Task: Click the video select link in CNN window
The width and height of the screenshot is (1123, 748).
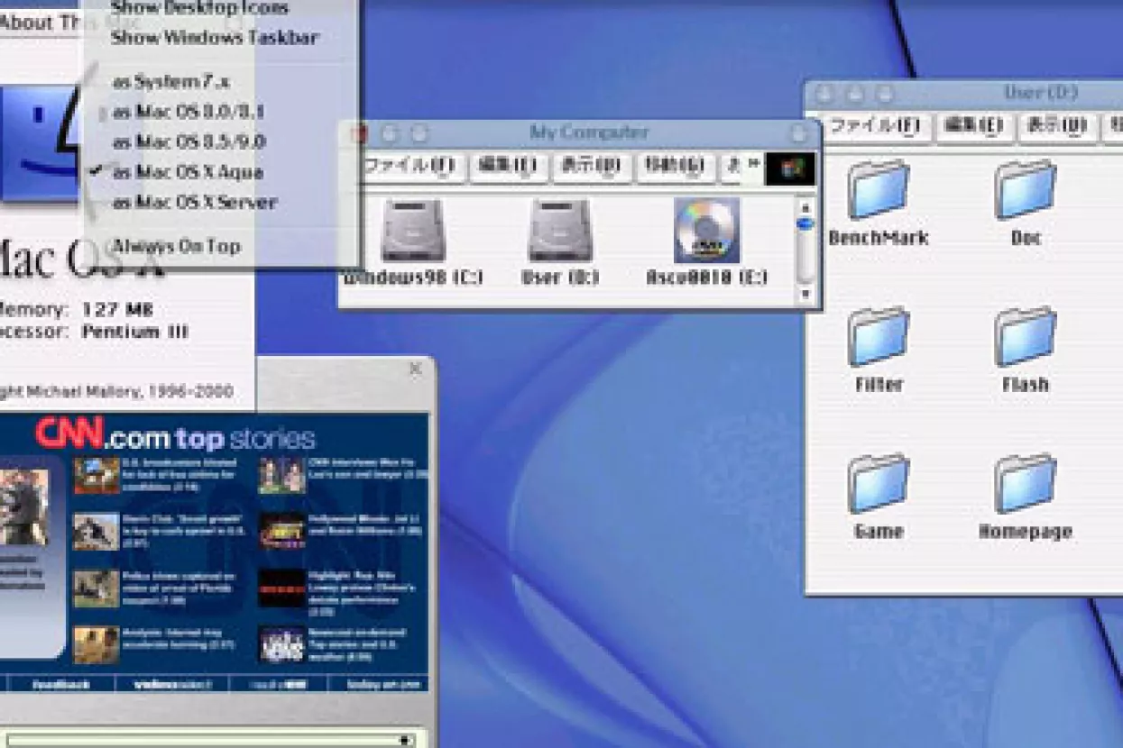Action: [x=172, y=684]
